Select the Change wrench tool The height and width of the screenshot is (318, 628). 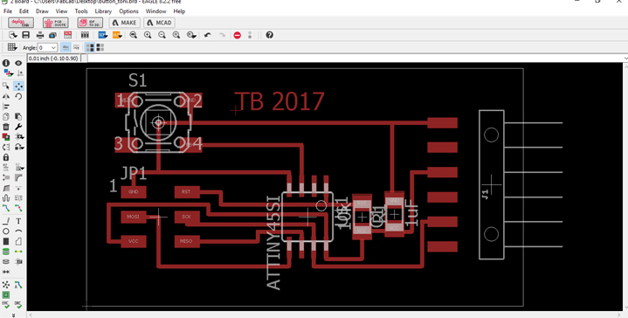tap(18, 127)
